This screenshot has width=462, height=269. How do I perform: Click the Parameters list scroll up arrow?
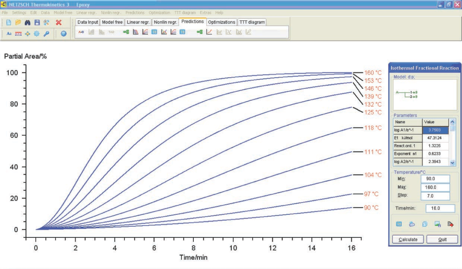[452, 122]
